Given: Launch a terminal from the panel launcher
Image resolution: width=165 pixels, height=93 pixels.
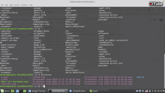Looking at the screenshot, I should tap(21, 91).
